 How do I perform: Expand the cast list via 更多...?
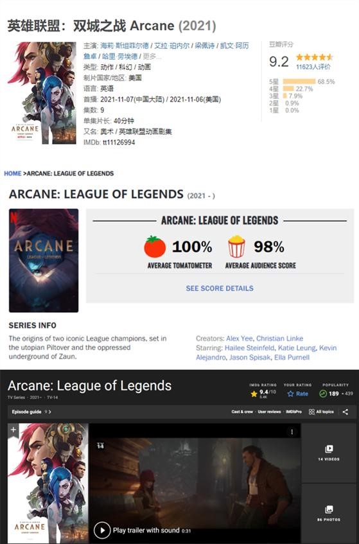(x=150, y=57)
